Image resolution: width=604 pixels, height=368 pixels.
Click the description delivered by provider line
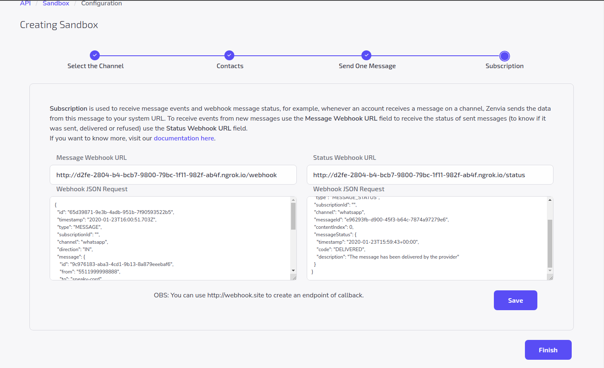(387, 257)
